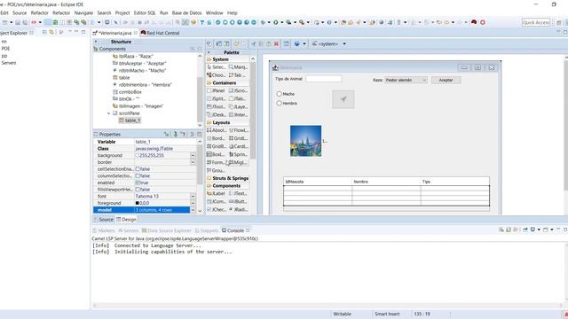Screen dimensions: 568x319
Task: Open the Project menu
Action: (x=122, y=12)
